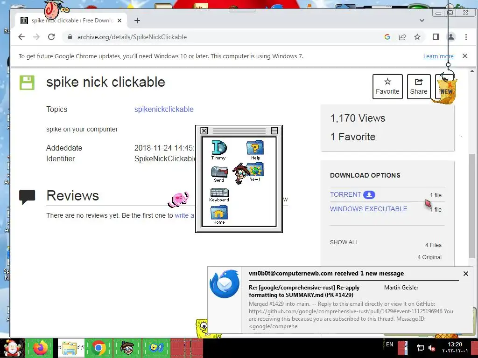Click the Timmy Turner character sprite
478x358 pixels.
[x=240, y=173]
